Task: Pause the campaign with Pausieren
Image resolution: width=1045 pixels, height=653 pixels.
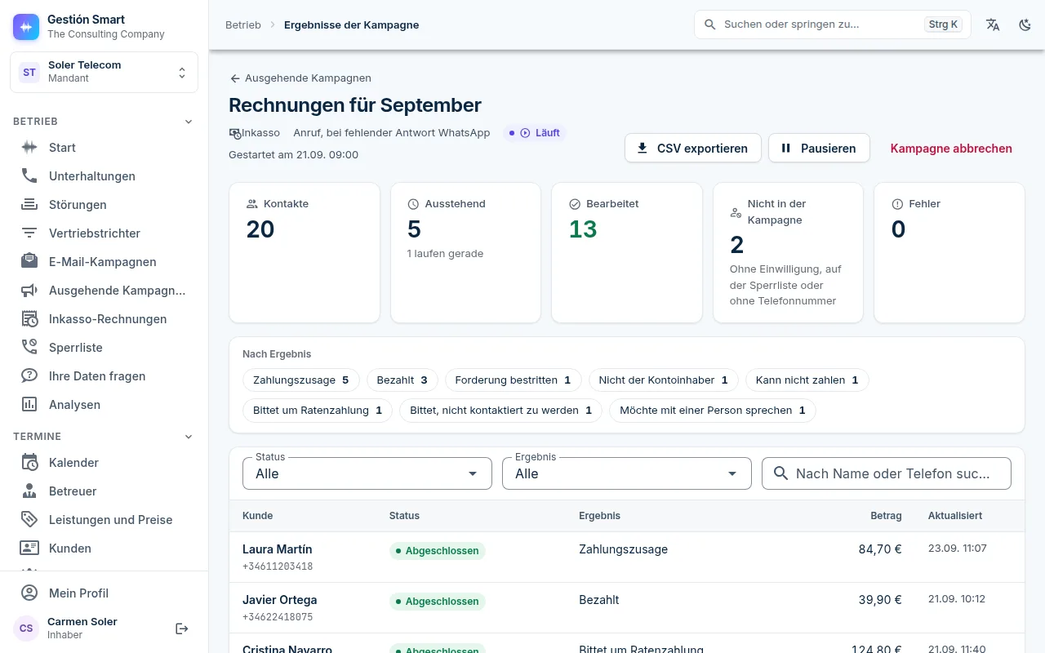Action: [819, 149]
